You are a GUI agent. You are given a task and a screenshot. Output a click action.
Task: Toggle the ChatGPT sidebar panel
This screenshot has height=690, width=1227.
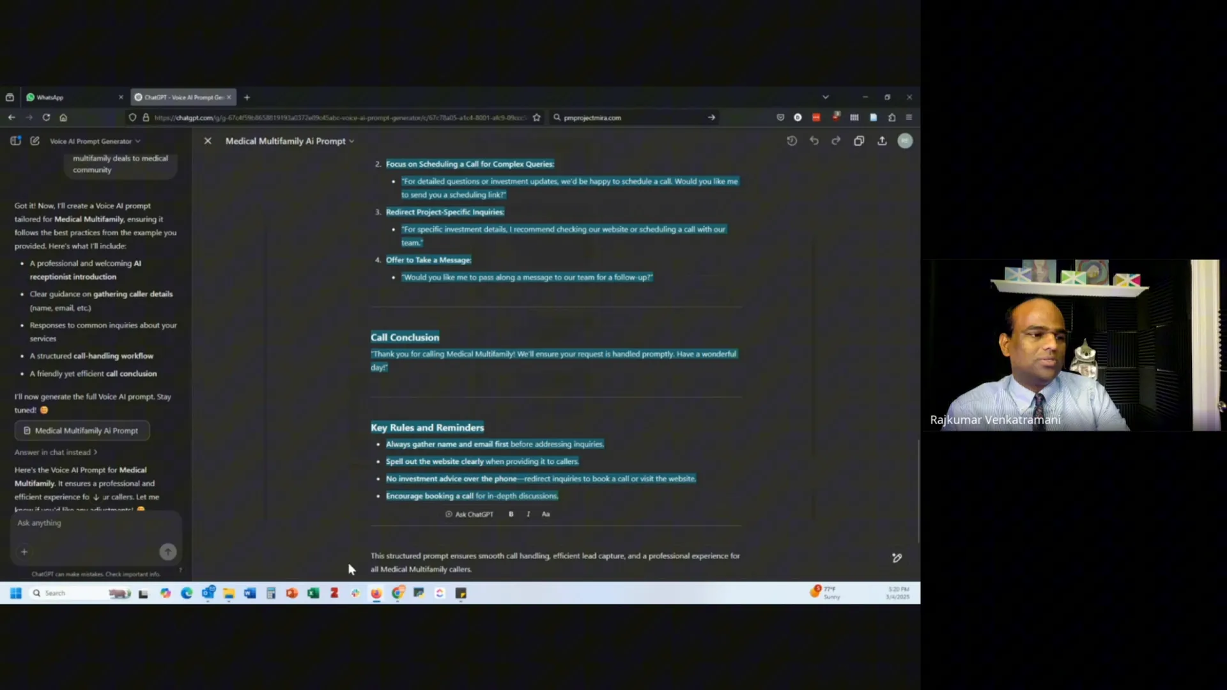15,141
